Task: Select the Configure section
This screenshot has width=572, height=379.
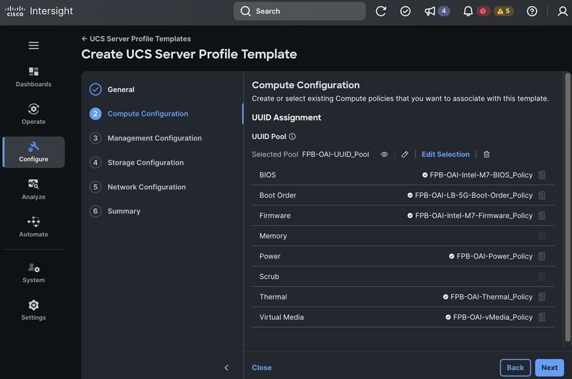Action: pos(34,152)
